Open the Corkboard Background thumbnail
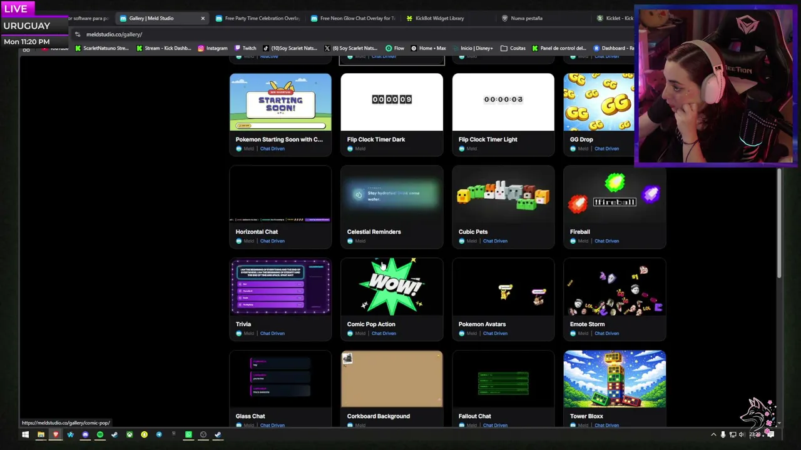This screenshot has height=450, width=801. point(392,379)
